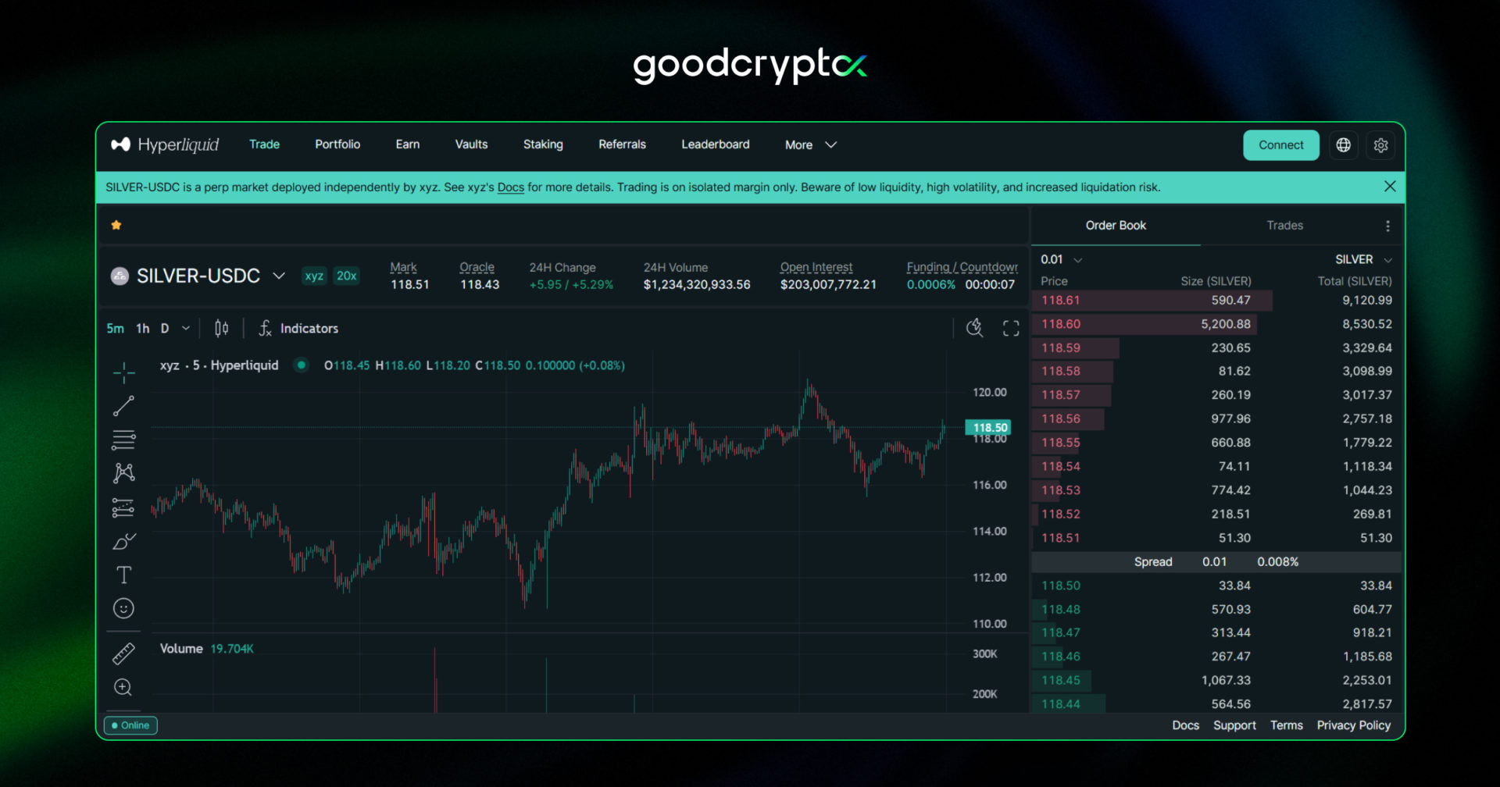
Task: Open the 0.01 price grouping dropdown
Action: [x=1061, y=260]
